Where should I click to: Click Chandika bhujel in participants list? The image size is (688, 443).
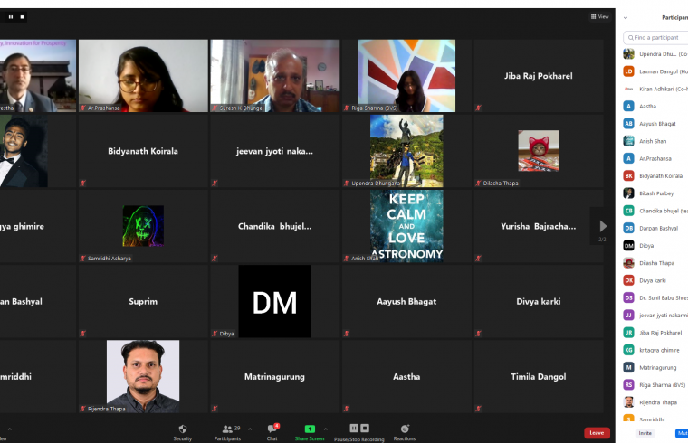pyautogui.click(x=655, y=211)
